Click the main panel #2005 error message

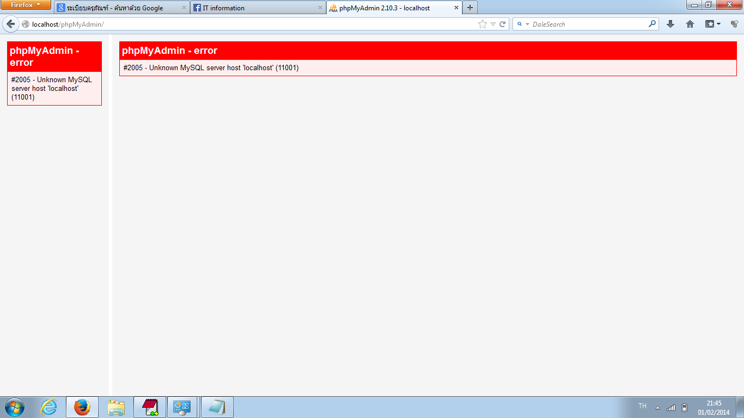[x=211, y=68]
